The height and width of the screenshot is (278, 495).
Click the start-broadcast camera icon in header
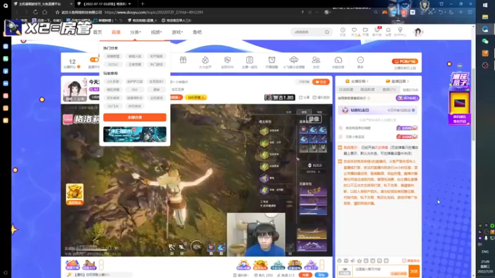[x=365, y=30]
